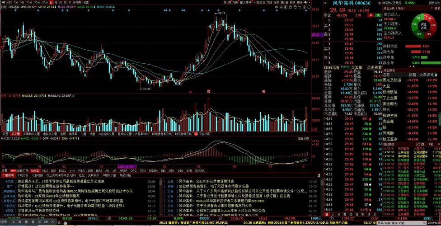Click the eye visibility icon above chart
This screenshot has width=441, height=226.
pyautogui.click(x=277, y=7)
